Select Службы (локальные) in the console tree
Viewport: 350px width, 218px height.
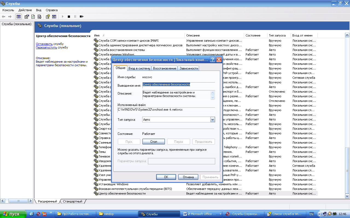coord(16,24)
